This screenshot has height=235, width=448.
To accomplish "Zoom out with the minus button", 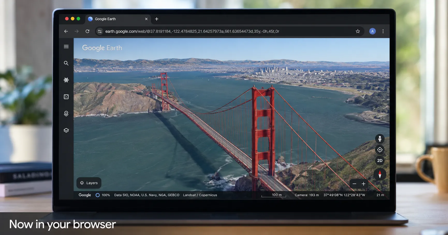I will click(354, 184).
